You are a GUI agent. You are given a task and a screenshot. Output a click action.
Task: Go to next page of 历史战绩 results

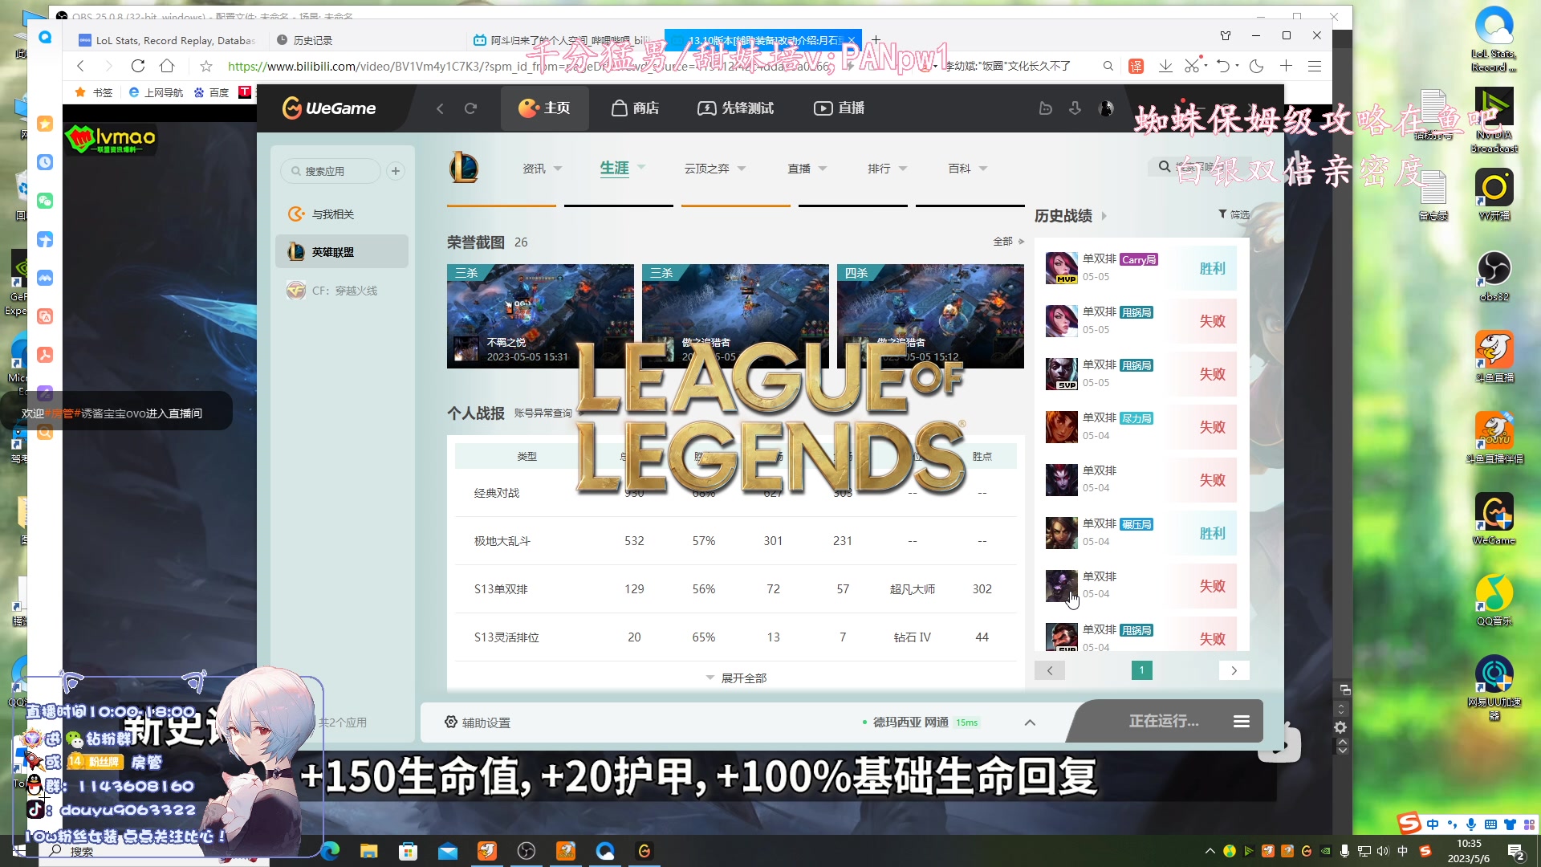[x=1234, y=670]
